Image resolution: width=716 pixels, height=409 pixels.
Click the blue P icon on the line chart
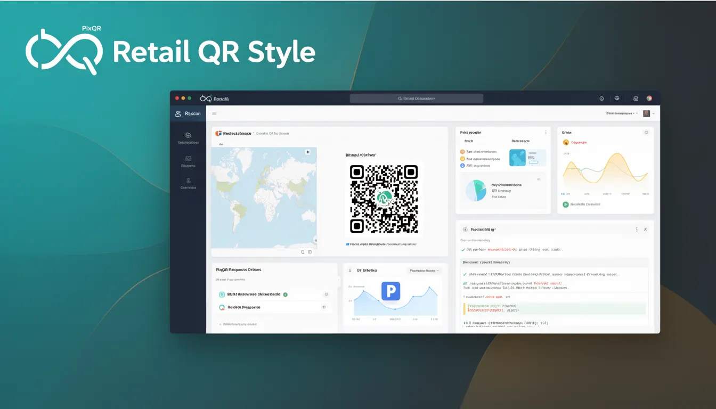click(x=390, y=291)
